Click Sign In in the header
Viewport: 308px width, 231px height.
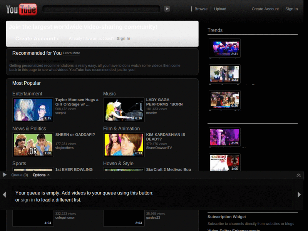pyautogui.click(x=291, y=9)
